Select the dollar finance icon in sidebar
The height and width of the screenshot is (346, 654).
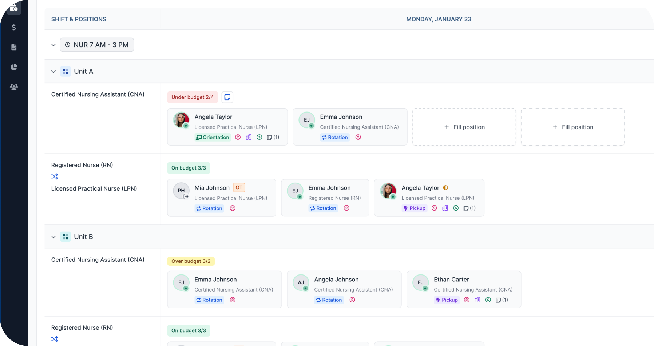[14, 27]
